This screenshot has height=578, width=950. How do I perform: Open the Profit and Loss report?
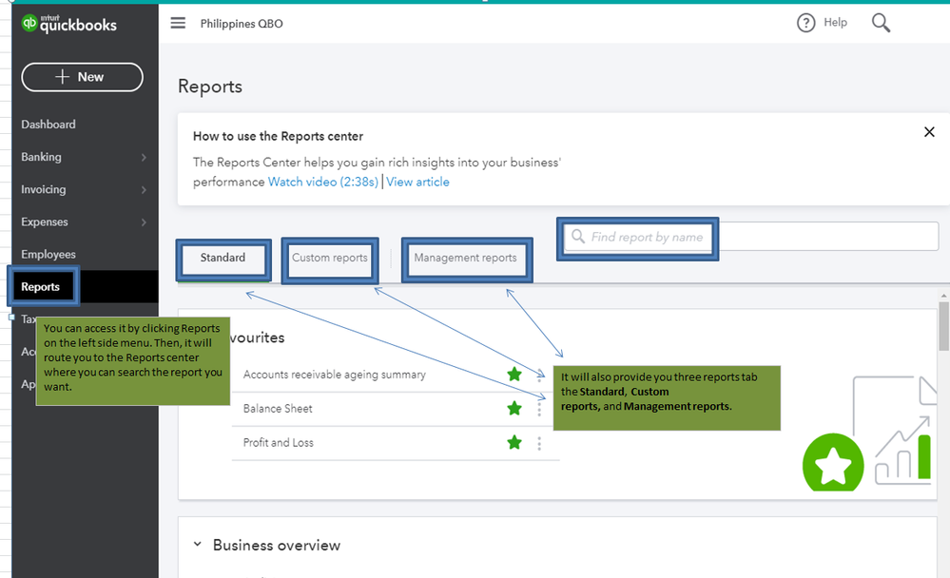(x=278, y=442)
